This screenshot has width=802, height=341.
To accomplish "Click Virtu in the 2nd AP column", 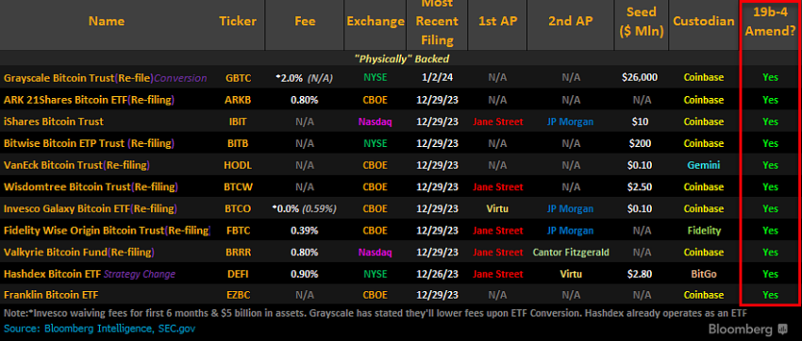I will click(571, 274).
